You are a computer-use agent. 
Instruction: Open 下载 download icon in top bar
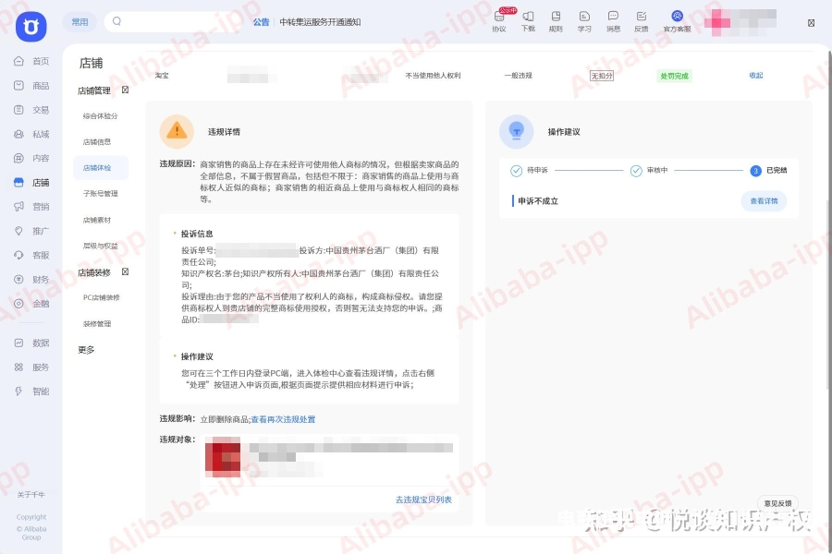coord(528,16)
